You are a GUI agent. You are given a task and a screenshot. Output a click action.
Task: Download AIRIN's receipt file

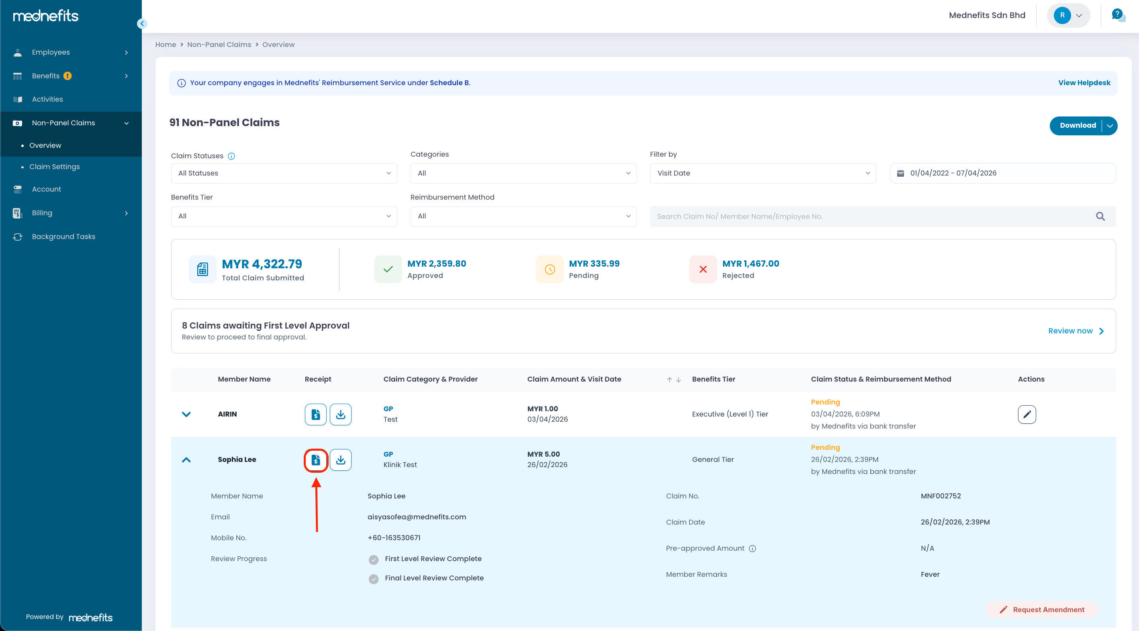pos(340,415)
